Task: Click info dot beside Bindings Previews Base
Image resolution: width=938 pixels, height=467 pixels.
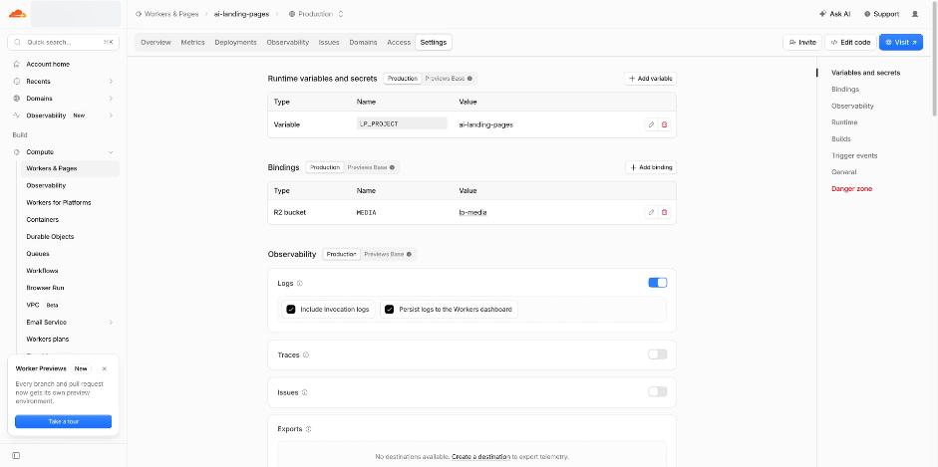Action: click(x=392, y=167)
